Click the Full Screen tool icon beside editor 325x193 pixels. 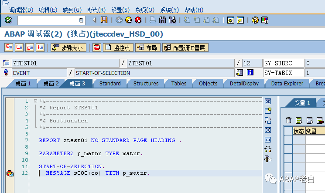268,130
